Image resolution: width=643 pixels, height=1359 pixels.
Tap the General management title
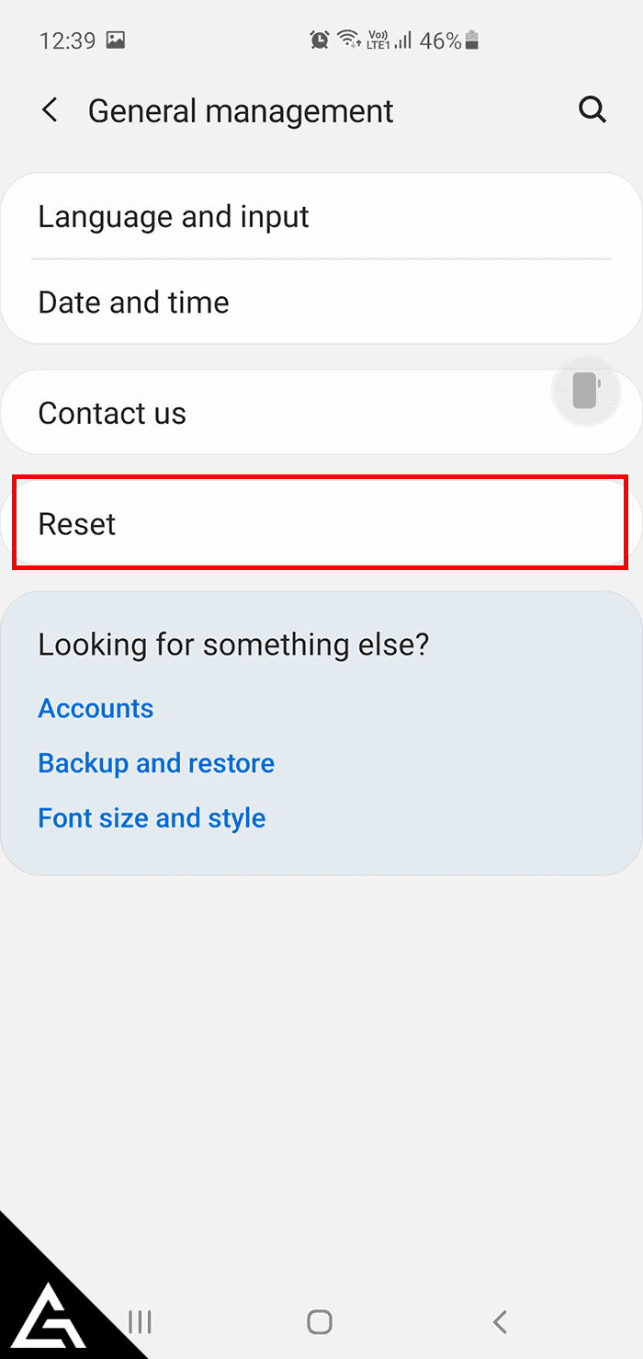[x=241, y=111]
